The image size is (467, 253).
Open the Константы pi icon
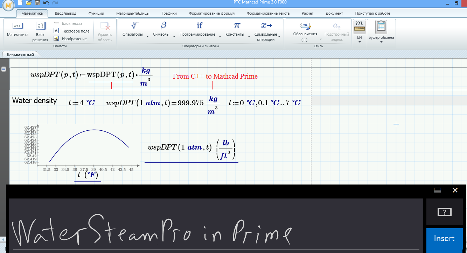pos(237,26)
